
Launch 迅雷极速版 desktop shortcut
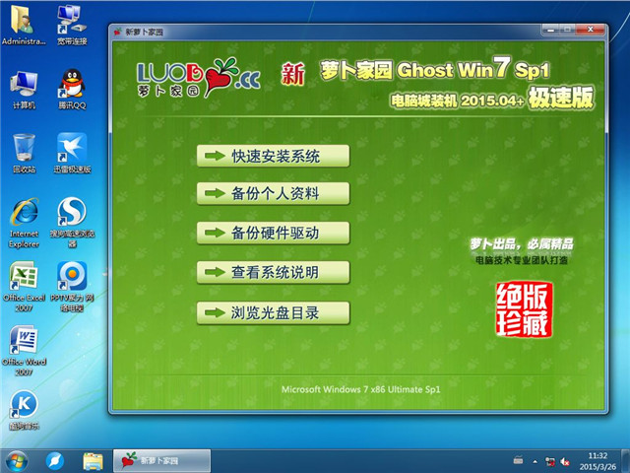coord(72,154)
